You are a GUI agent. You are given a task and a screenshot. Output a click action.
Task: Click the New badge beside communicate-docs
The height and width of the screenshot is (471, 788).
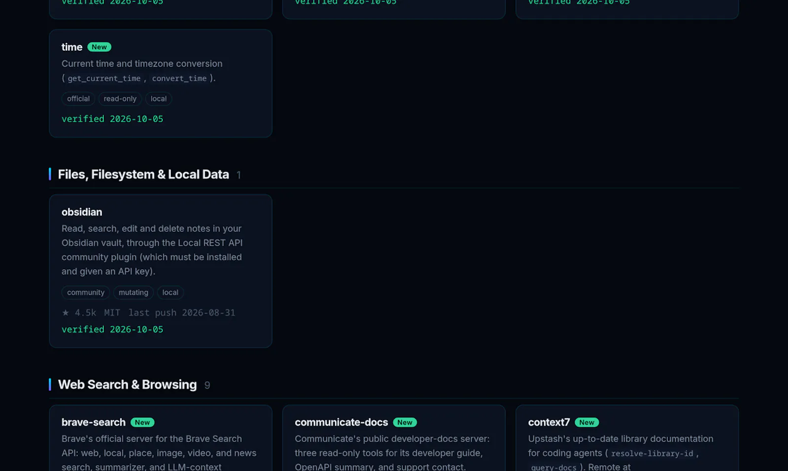[405, 422]
